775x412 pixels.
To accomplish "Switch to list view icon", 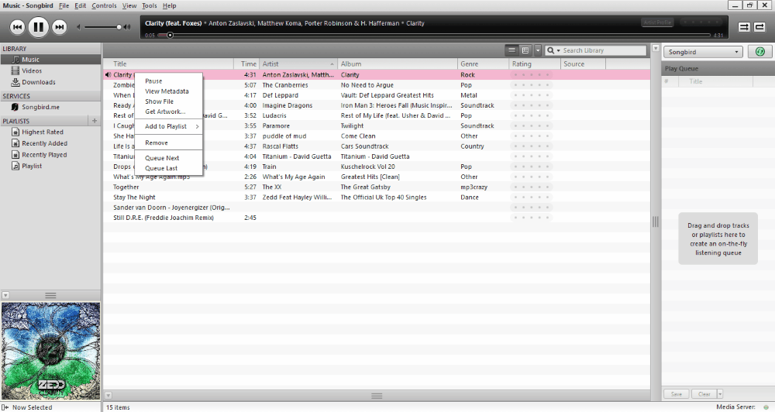I will [x=512, y=50].
